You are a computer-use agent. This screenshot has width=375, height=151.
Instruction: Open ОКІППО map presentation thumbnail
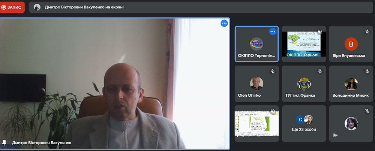(x=304, y=42)
